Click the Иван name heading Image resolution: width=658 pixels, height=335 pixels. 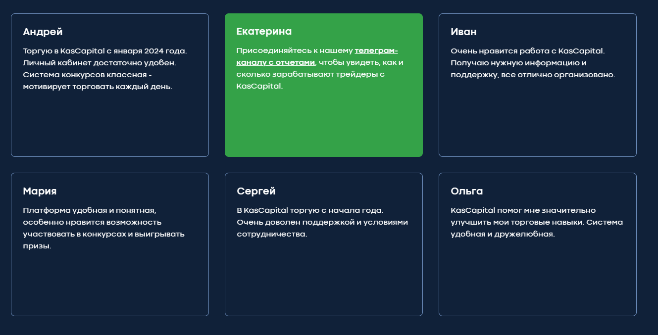463,32
